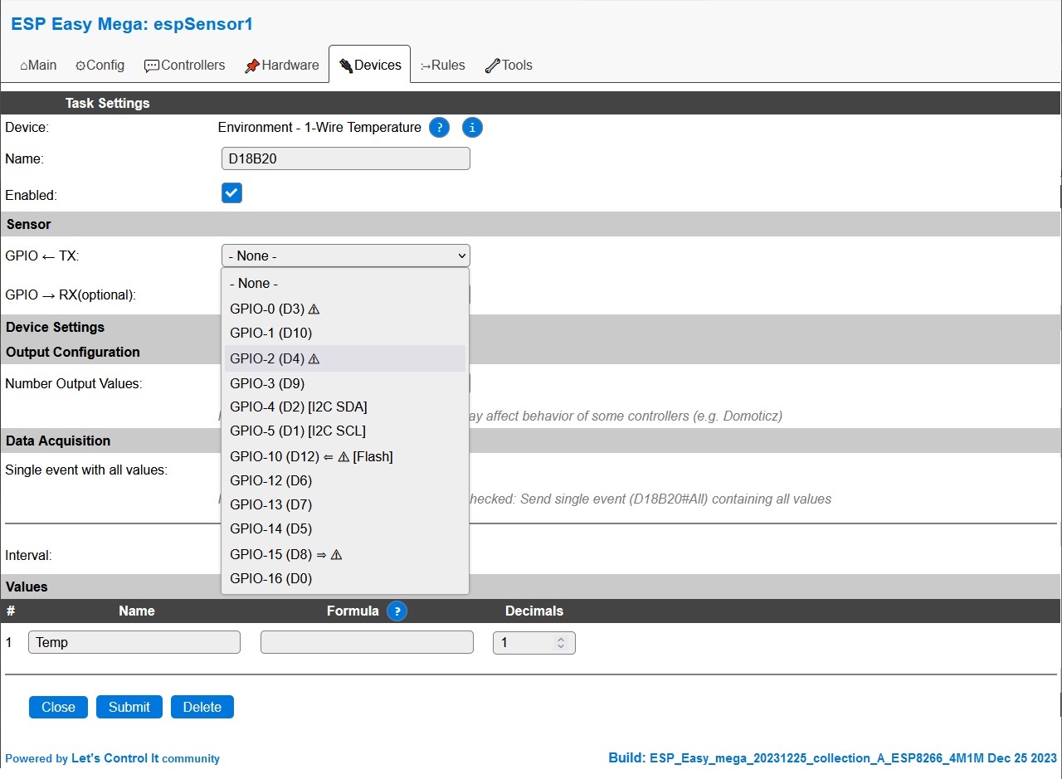Select the Devices tab
Viewport: 1062px width, 779px height.
tap(370, 65)
